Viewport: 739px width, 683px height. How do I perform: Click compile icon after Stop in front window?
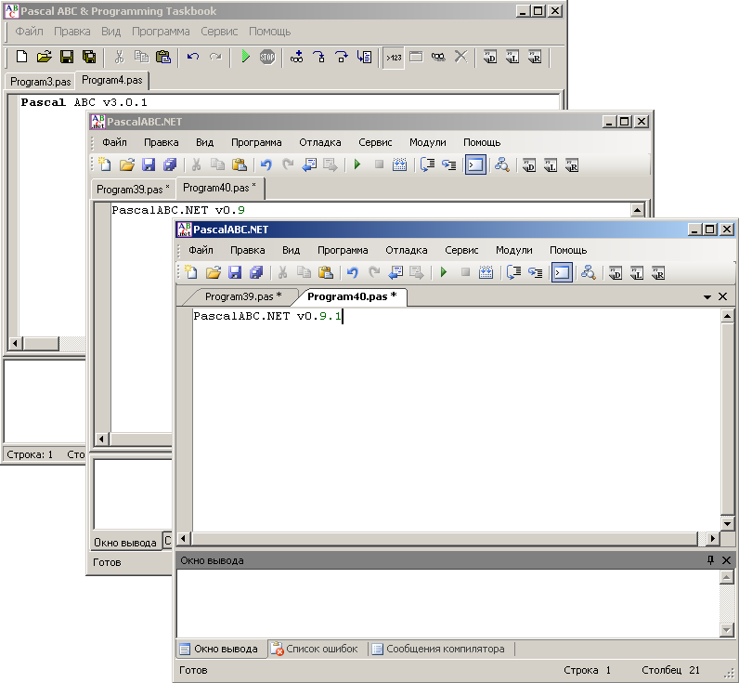[x=486, y=272]
